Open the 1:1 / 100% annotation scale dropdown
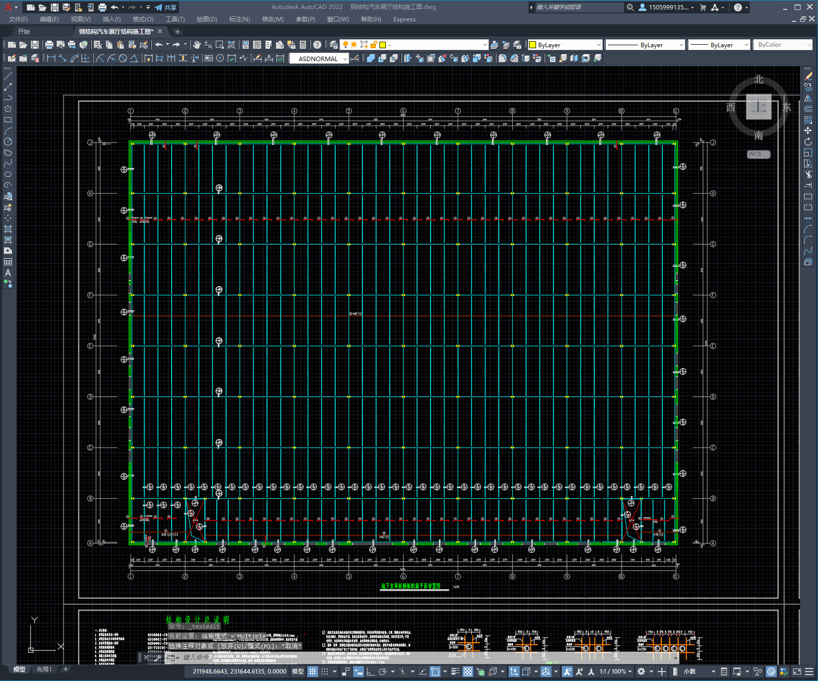This screenshot has height=681, width=818. pos(616,672)
